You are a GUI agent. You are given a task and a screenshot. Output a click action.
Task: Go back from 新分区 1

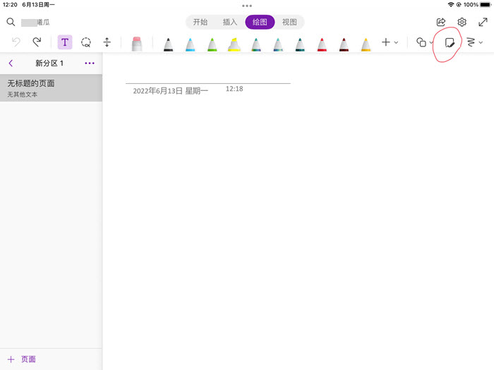tap(11, 63)
